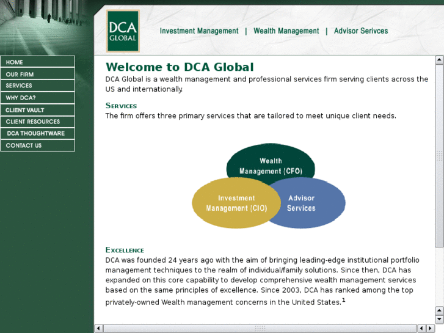The height and width of the screenshot is (333, 444).
Task: Click left arrow of right-side horizontal arrow pair
Action: (421, 329)
